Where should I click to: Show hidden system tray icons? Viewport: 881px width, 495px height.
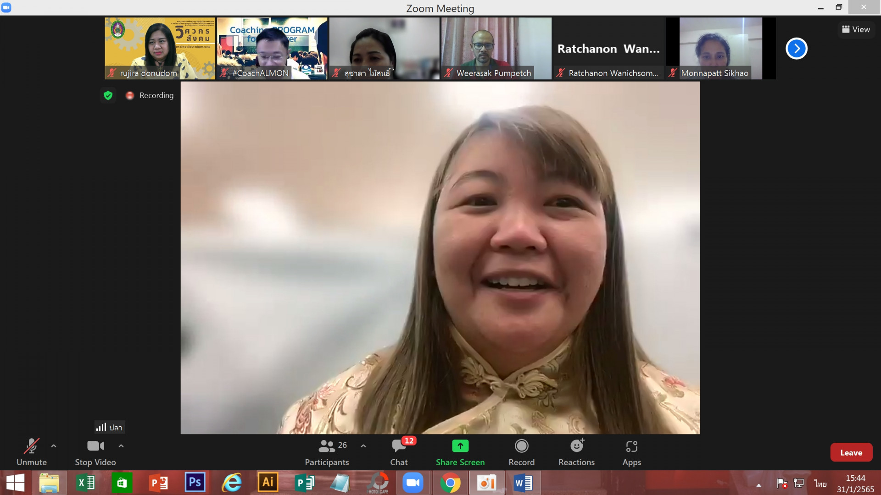(758, 485)
